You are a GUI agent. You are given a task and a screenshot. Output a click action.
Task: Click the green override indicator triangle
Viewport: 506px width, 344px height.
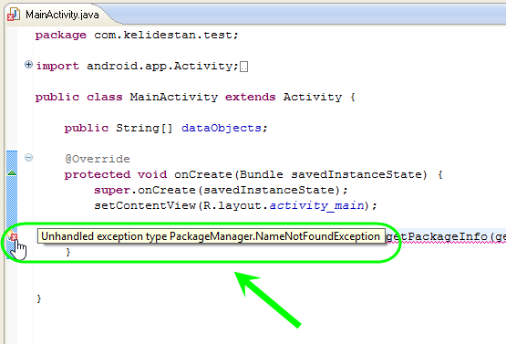(x=12, y=173)
